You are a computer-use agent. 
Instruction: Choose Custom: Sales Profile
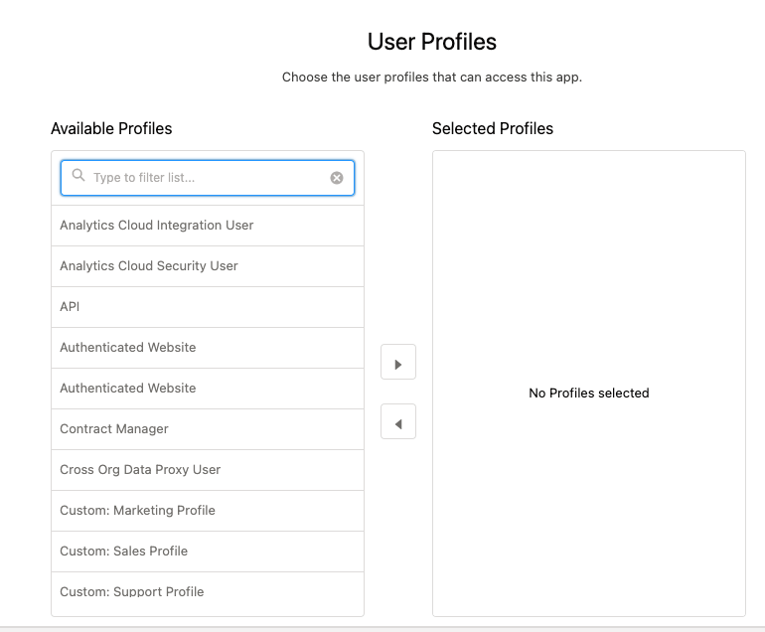pos(123,552)
